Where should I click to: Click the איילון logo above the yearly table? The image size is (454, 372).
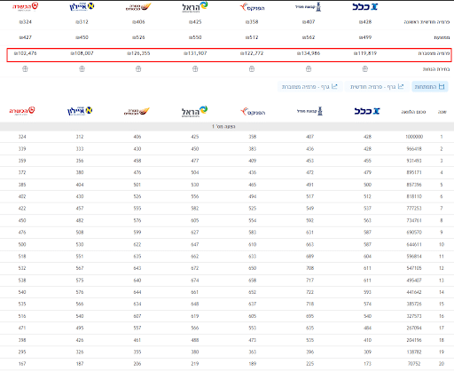coord(80,111)
